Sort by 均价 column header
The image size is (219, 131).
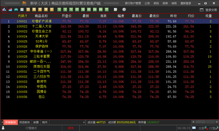[191, 16]
